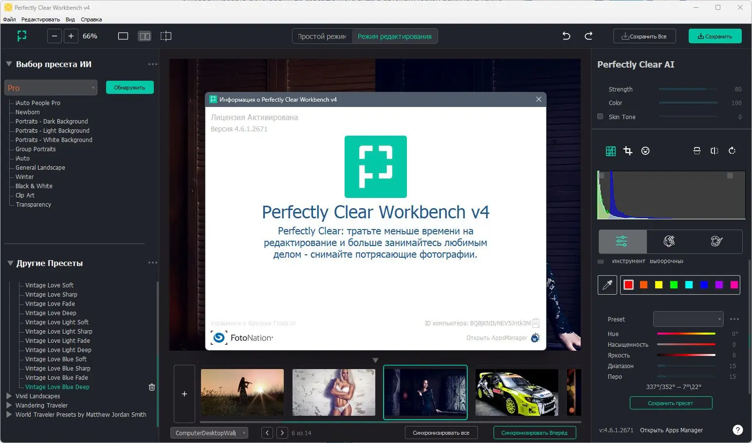This screenshot has height=443, width=752.
Task: Open the palette looks tab
Action: coord(715,241)
